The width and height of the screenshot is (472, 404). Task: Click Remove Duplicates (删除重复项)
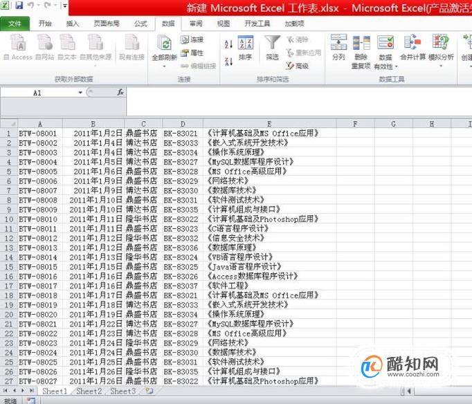361,52
